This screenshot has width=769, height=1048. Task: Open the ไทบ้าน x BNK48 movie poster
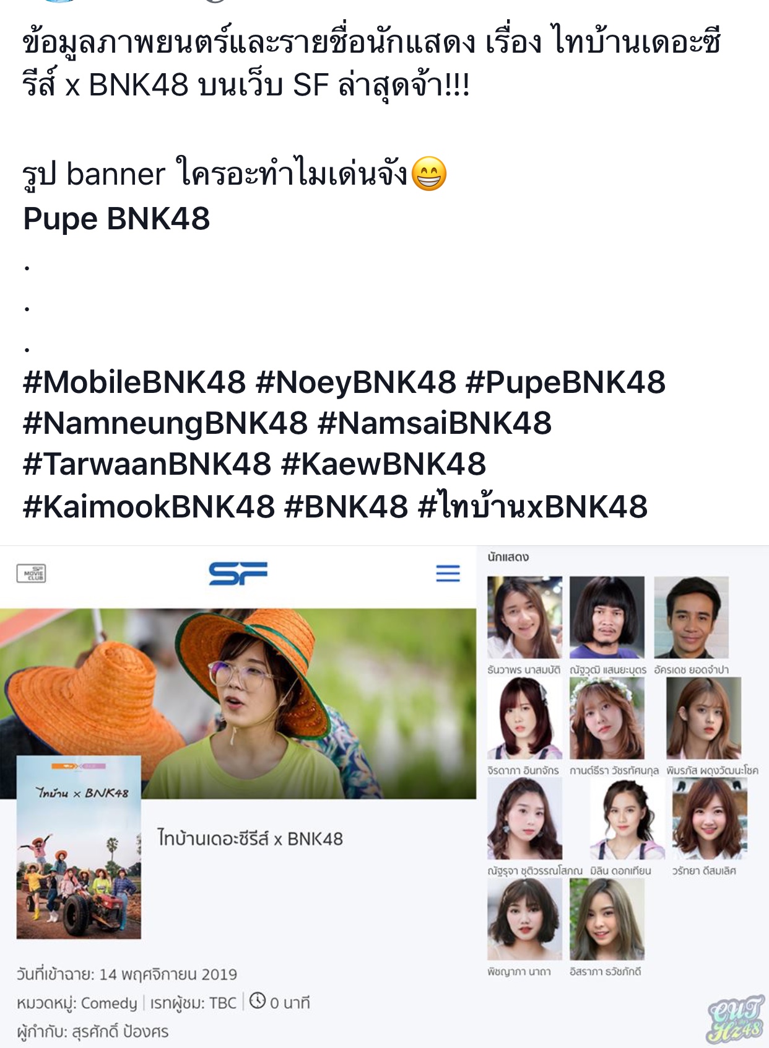(79, 847)
